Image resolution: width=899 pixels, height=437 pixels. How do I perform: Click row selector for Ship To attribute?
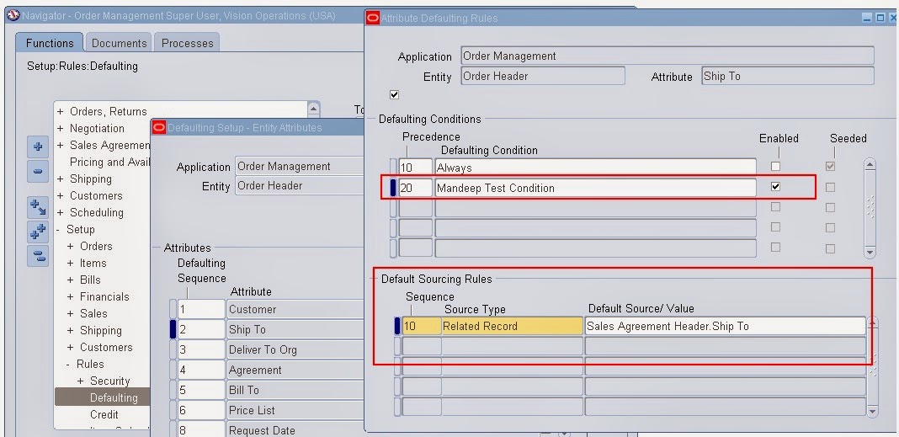tap(173, 329)
